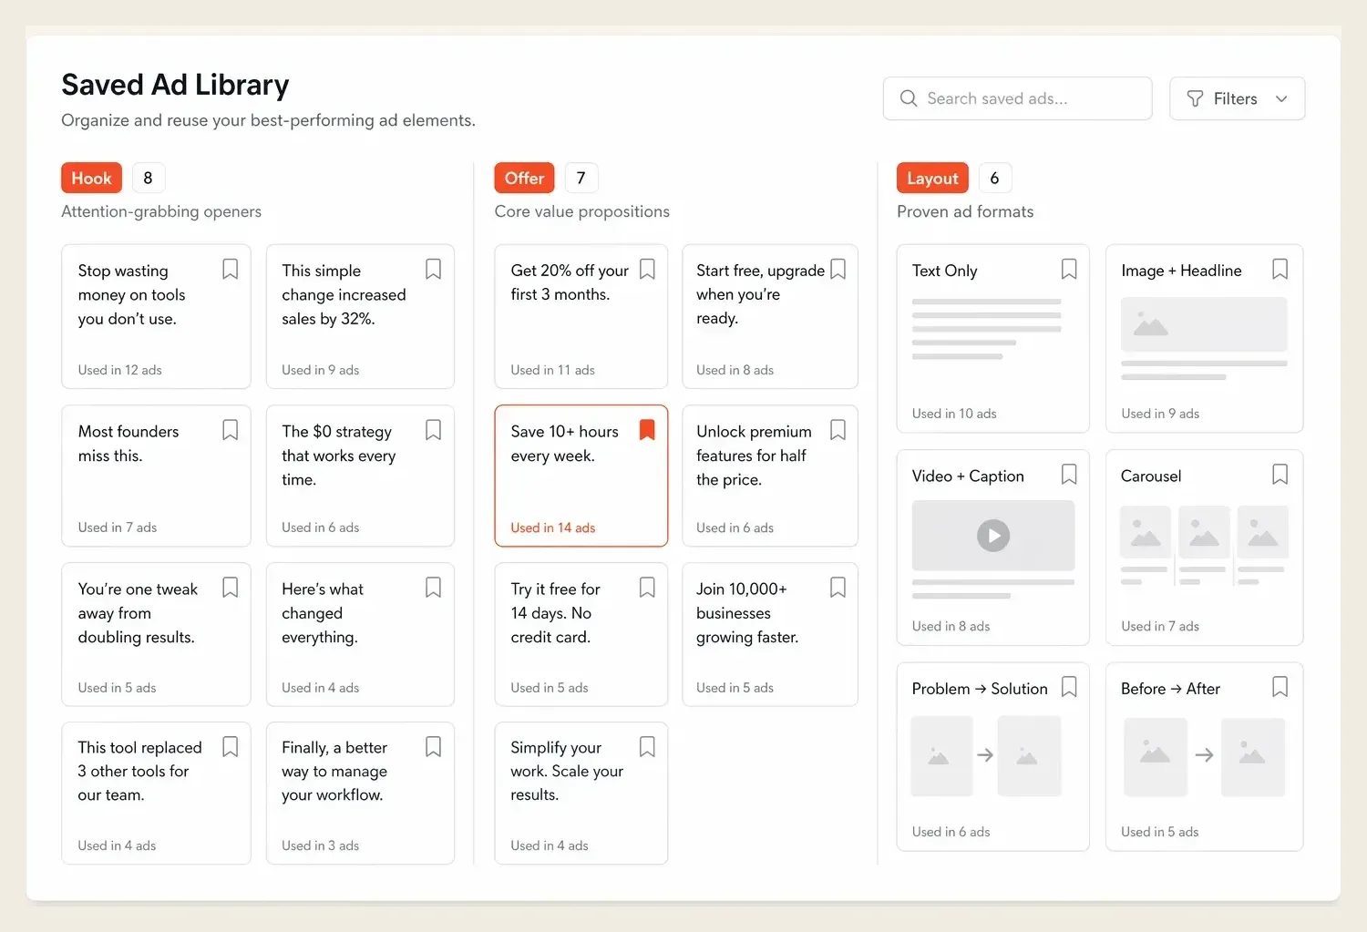
Task: Click the Offer count badge 7
Action: point(581,179)
